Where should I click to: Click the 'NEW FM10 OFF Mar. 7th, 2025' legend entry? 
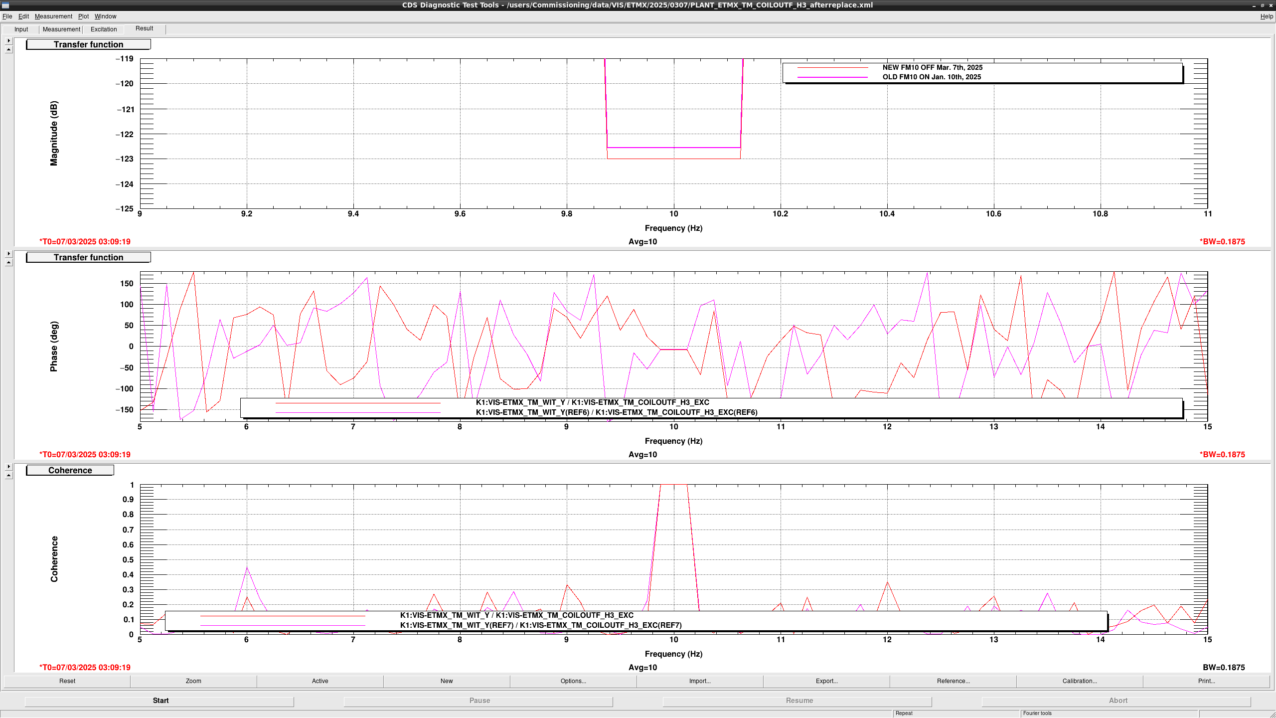(x=932, y=67)
